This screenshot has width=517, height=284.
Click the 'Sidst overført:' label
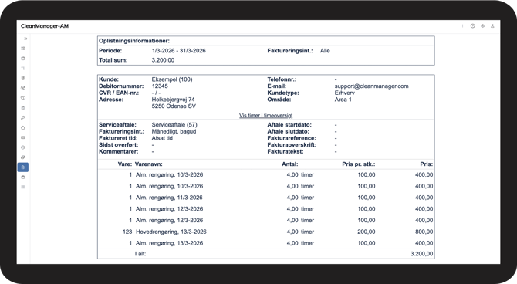[119, 145]
